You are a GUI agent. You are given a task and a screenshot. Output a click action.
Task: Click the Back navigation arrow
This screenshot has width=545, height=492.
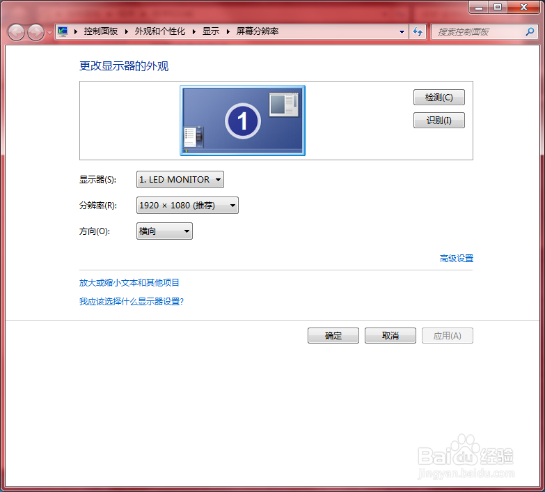(x=16, y=32)
